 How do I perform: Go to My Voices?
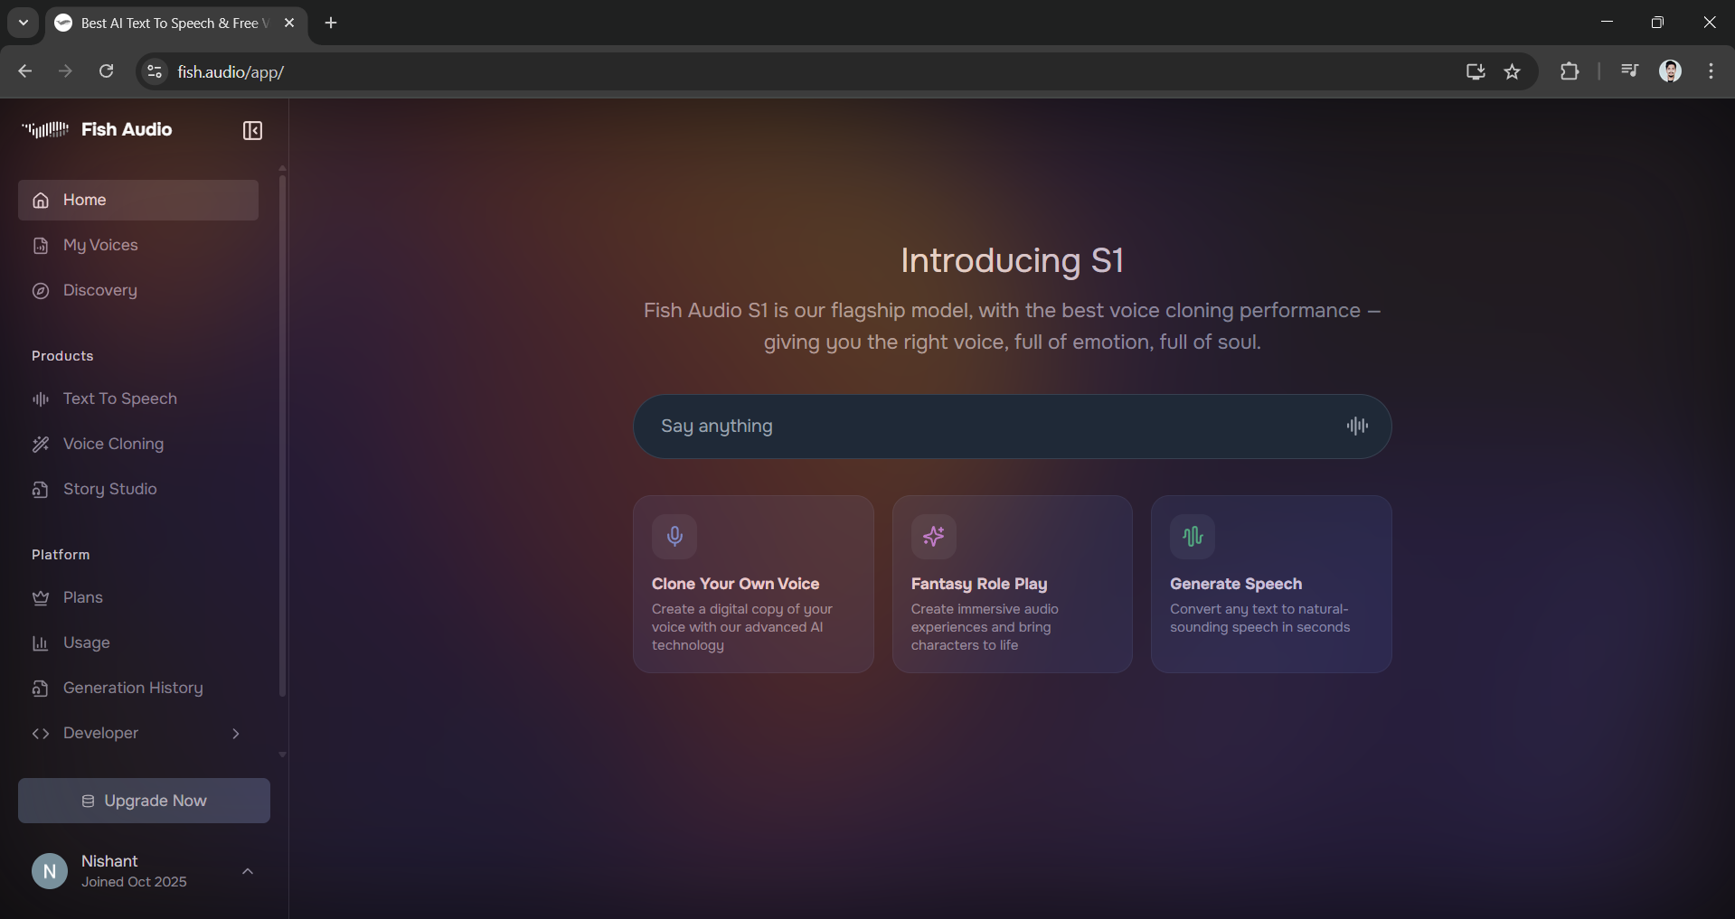(100, 245)
